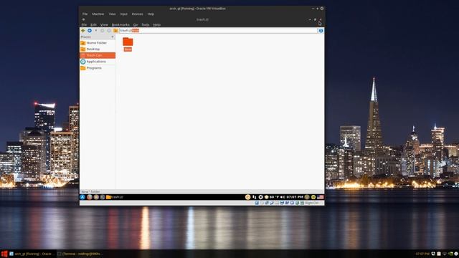Click the trash:/// task button in guest panel
The height and width of the screenshot is (258, 459).
coord(115,197)
